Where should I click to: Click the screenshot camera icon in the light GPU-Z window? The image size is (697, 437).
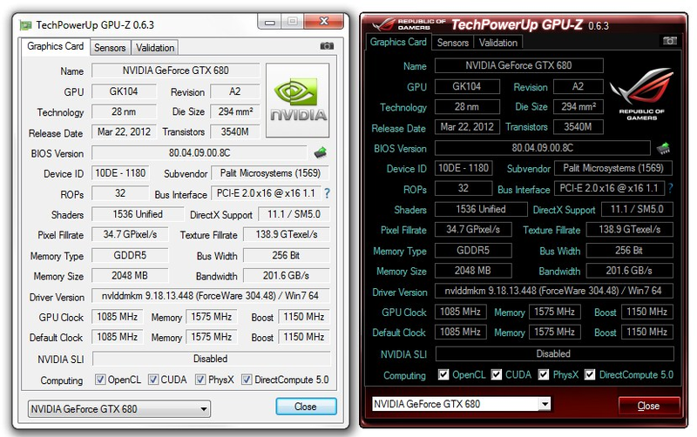(x=327, y=46)
